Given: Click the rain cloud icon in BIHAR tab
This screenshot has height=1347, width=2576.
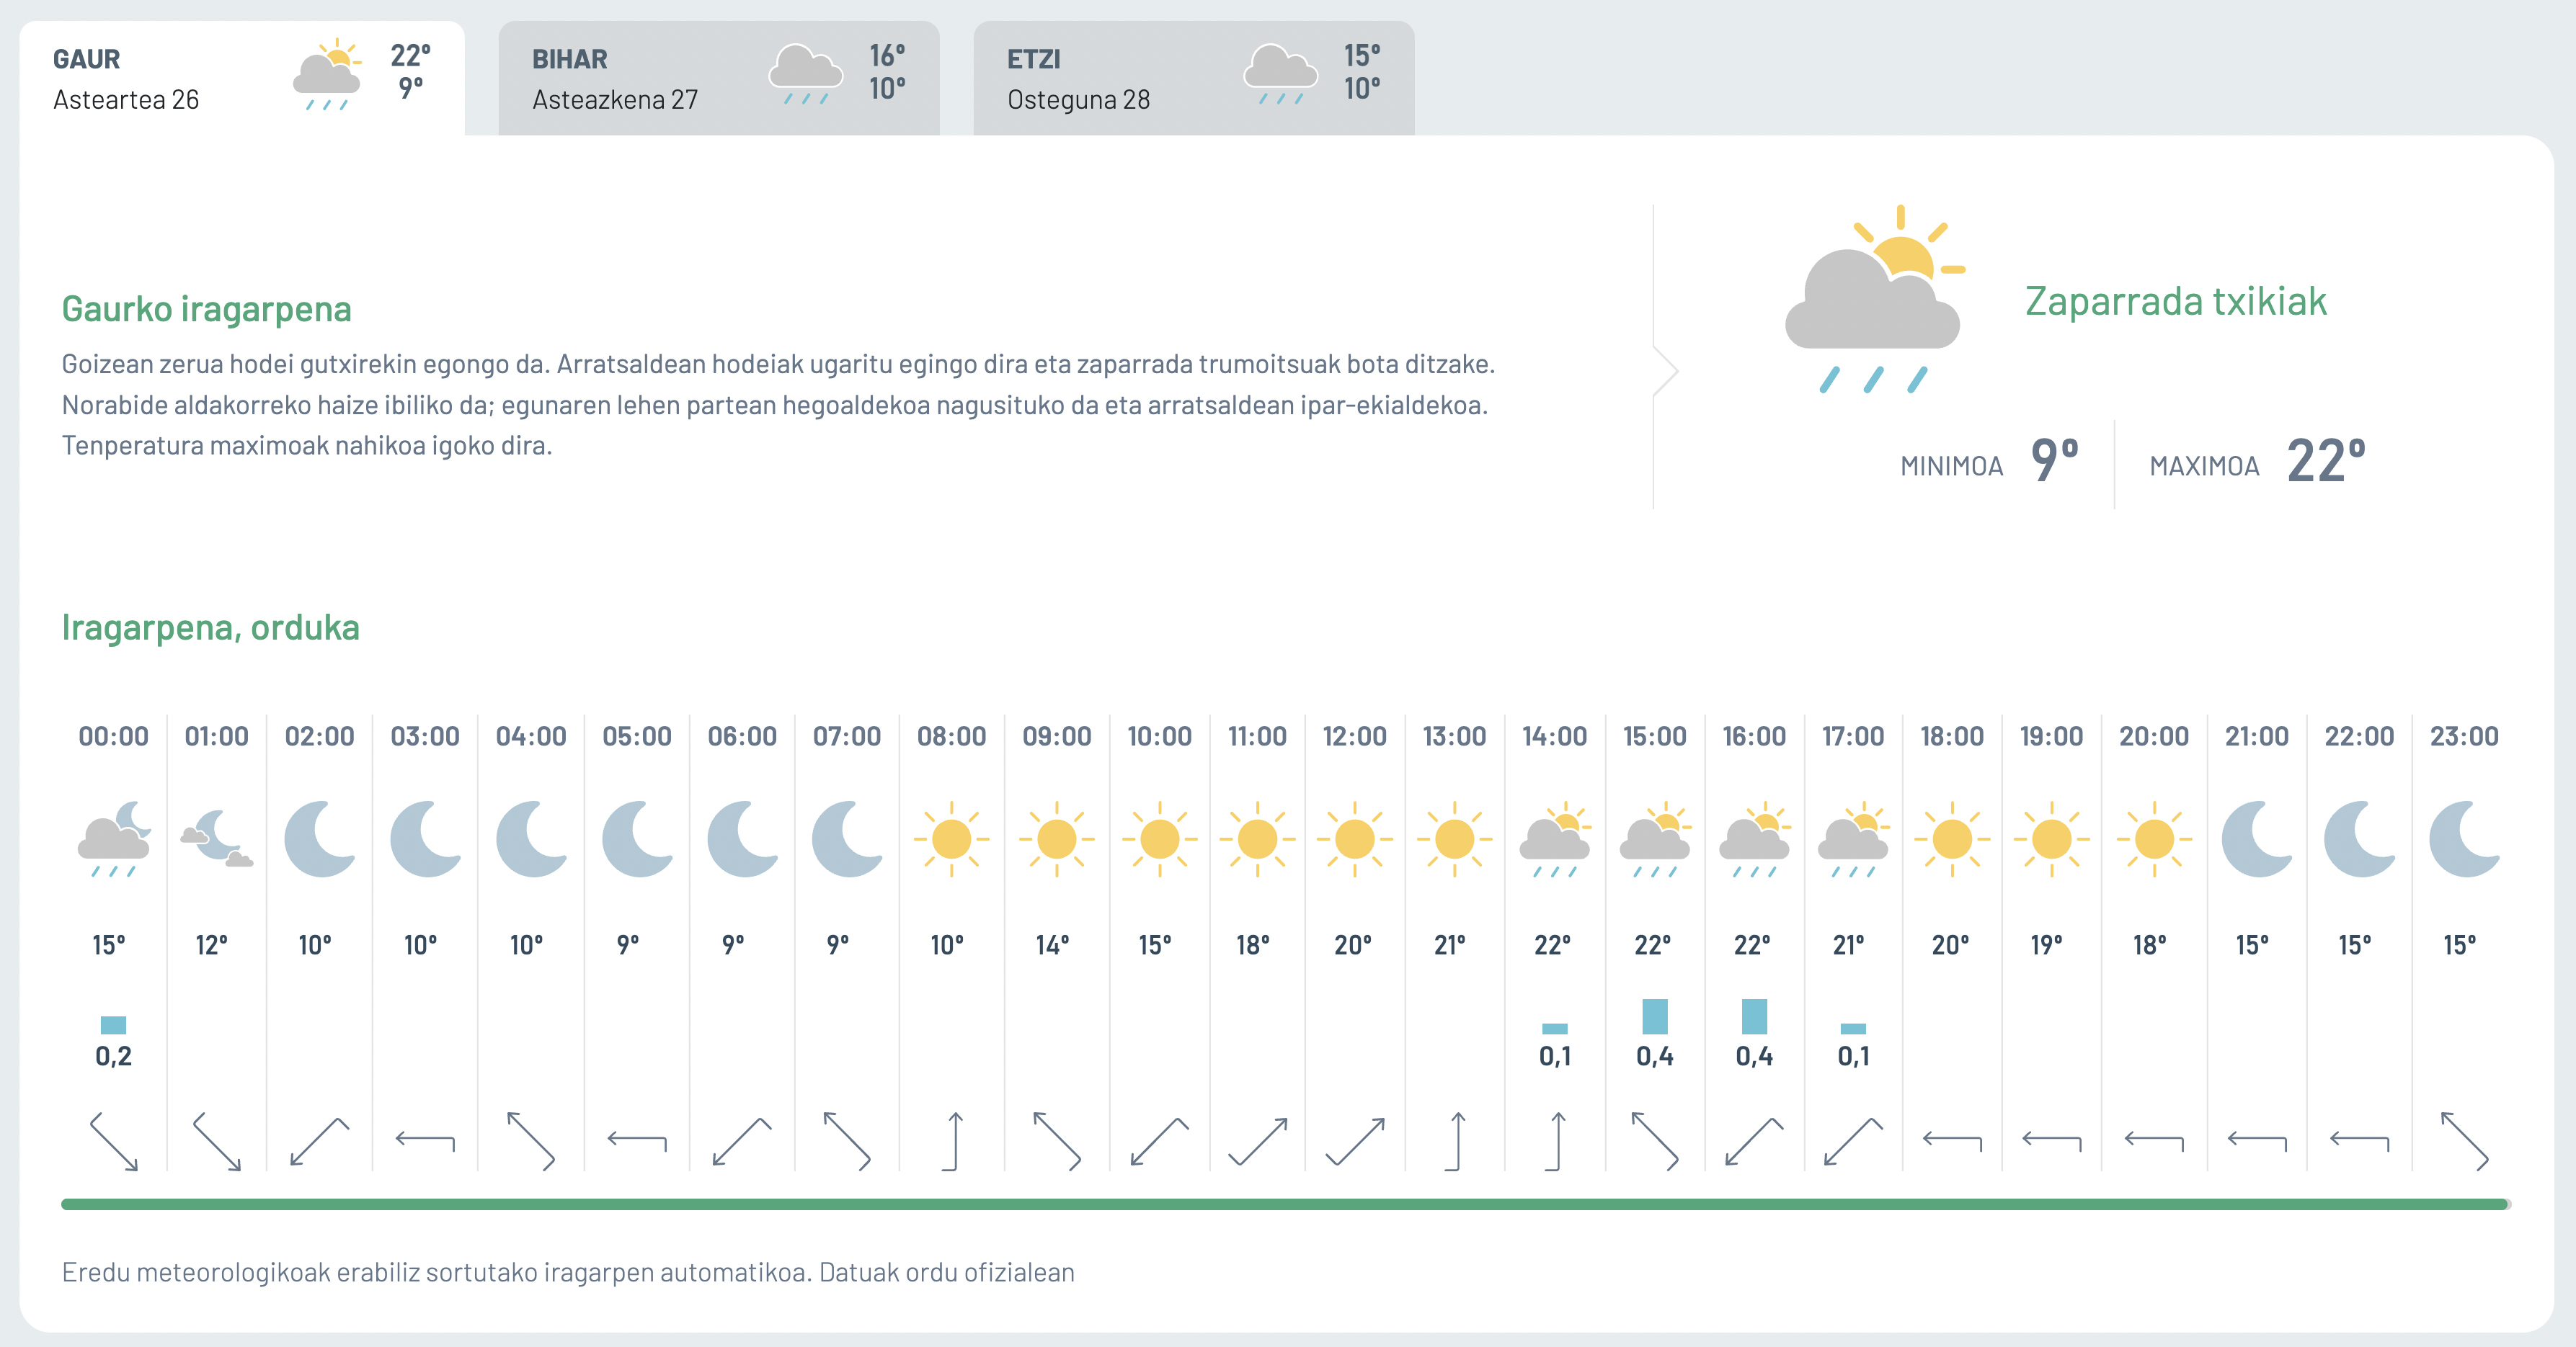Looking at the screenshot, I should (806, 75).
